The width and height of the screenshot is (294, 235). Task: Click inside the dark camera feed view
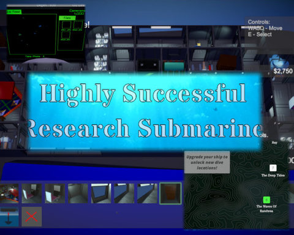32,34
